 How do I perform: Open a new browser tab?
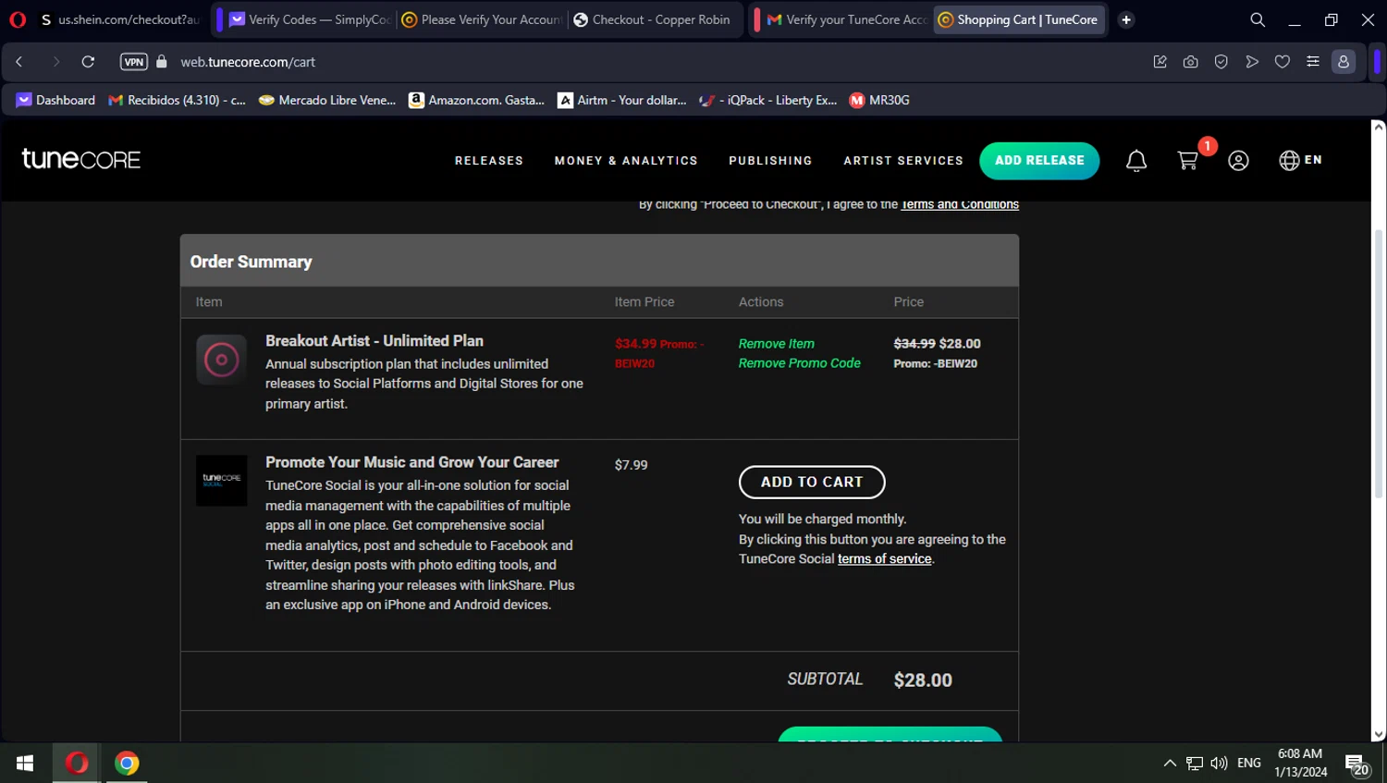pos(1126,19)
